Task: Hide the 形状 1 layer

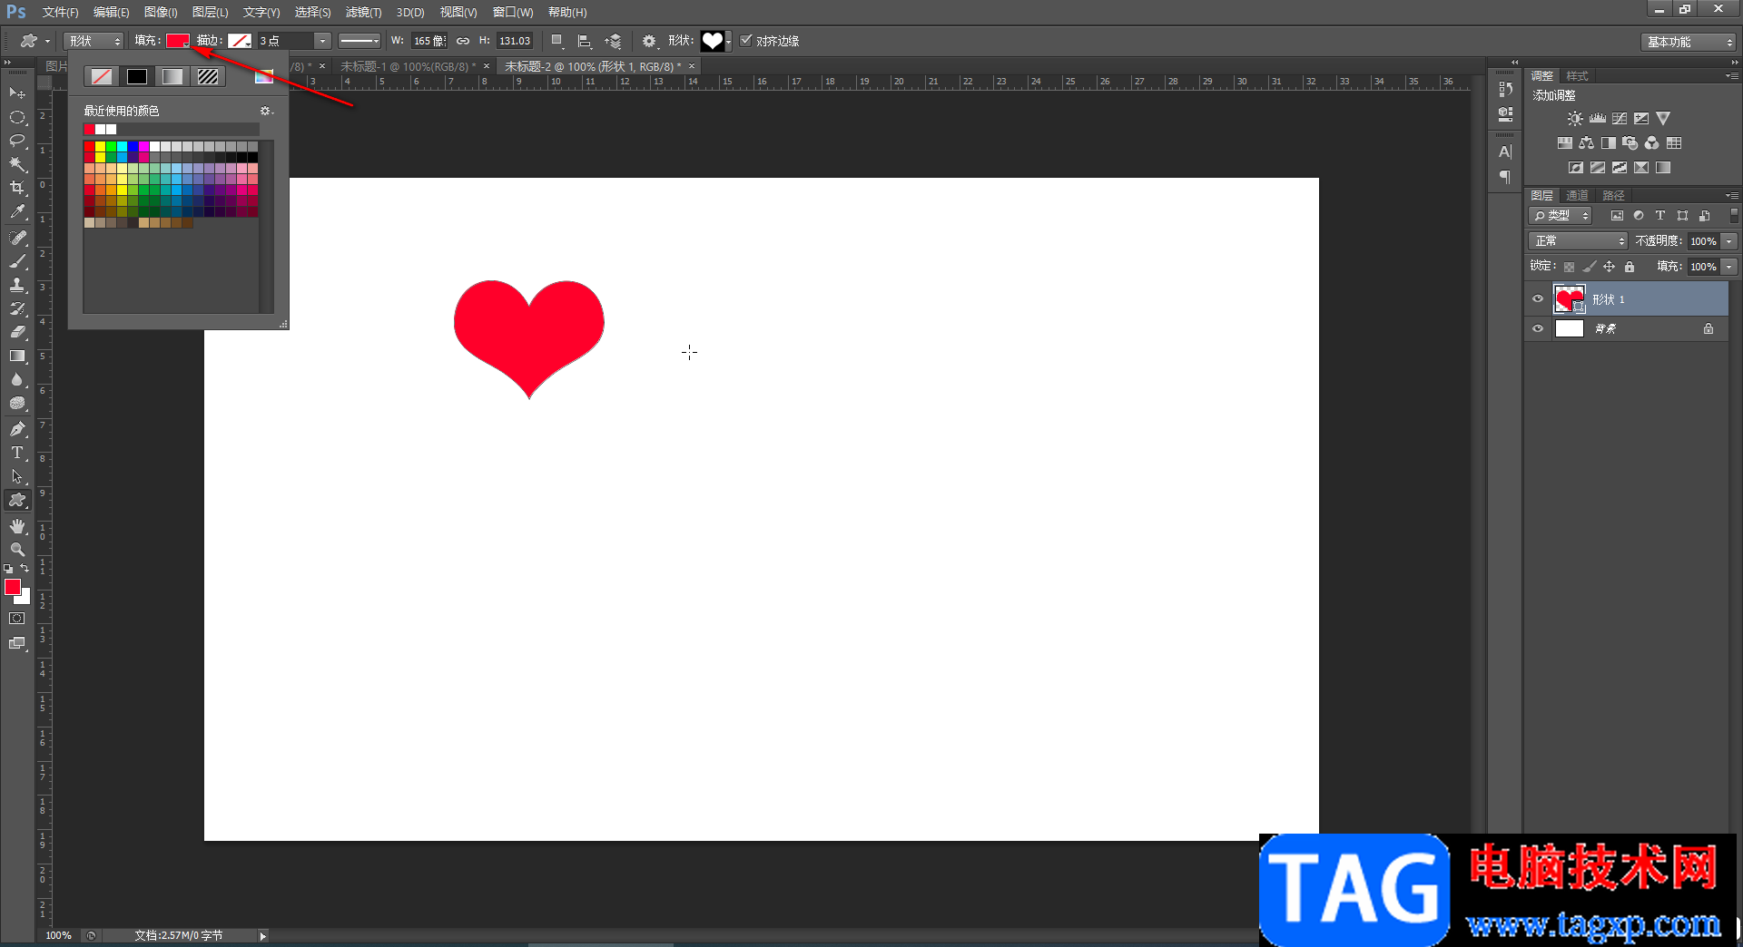Action: pos(1538,299)
